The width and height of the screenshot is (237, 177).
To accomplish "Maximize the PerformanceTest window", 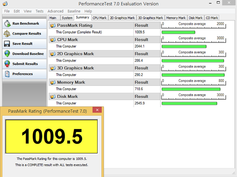I will 218,3.
